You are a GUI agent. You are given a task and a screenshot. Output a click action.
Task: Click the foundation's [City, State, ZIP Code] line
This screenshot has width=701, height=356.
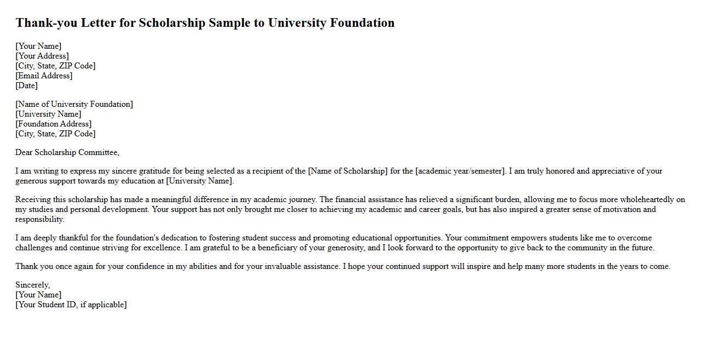55,134
